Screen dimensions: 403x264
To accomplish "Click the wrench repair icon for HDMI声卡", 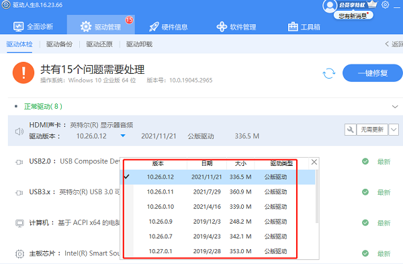I will [350, 130].
